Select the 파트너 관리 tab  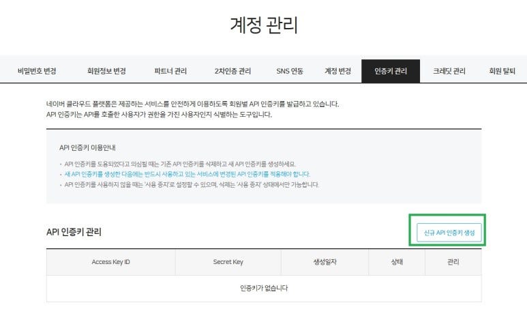170,71
